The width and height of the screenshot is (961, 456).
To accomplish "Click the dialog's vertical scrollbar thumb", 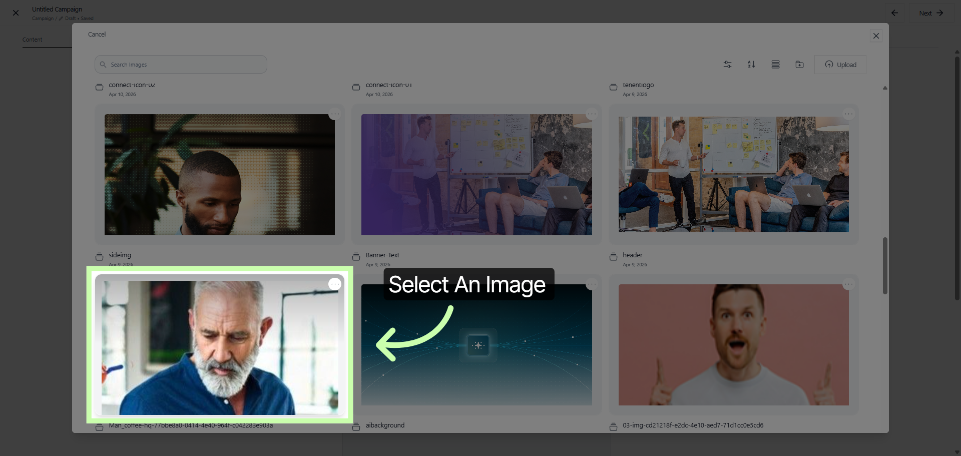I will [x=885, y=266].
